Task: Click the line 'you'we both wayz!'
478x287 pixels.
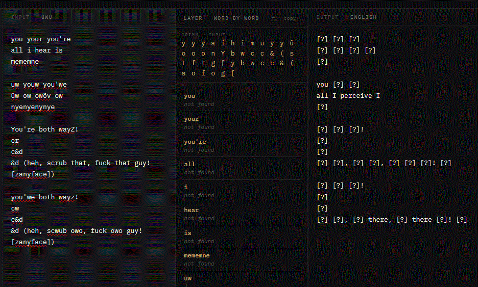Action: 45,197
